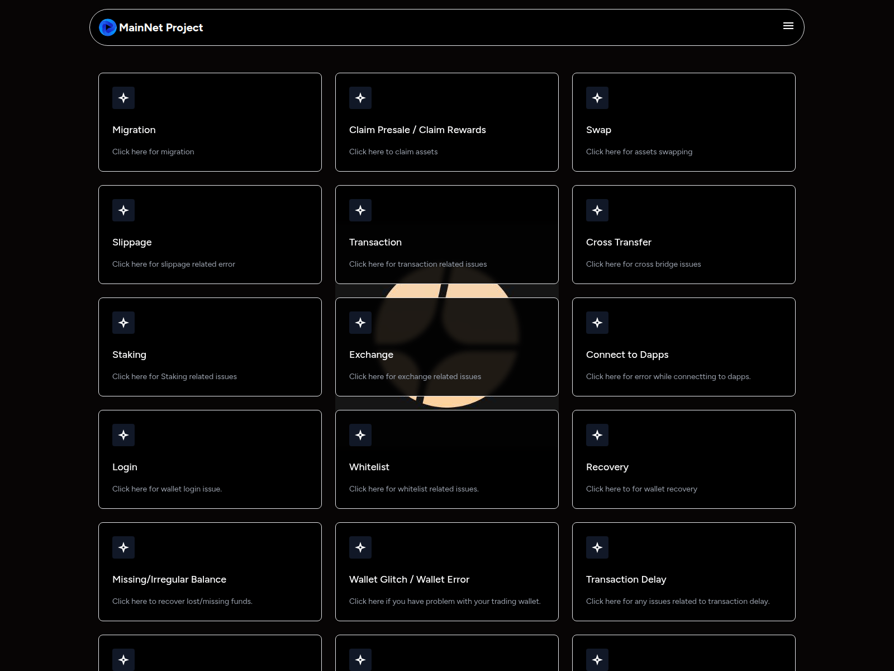
Task: Click 'Click here for exchange related issues'
Action: click(415, 376)
